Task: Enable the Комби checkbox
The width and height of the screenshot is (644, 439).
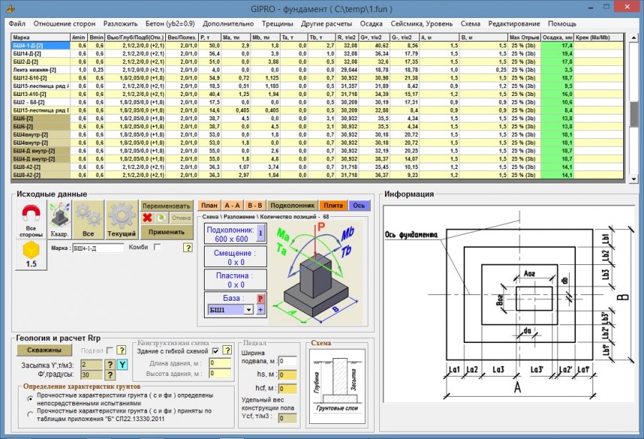Action: pyautogui.click(x=157, y=247)
